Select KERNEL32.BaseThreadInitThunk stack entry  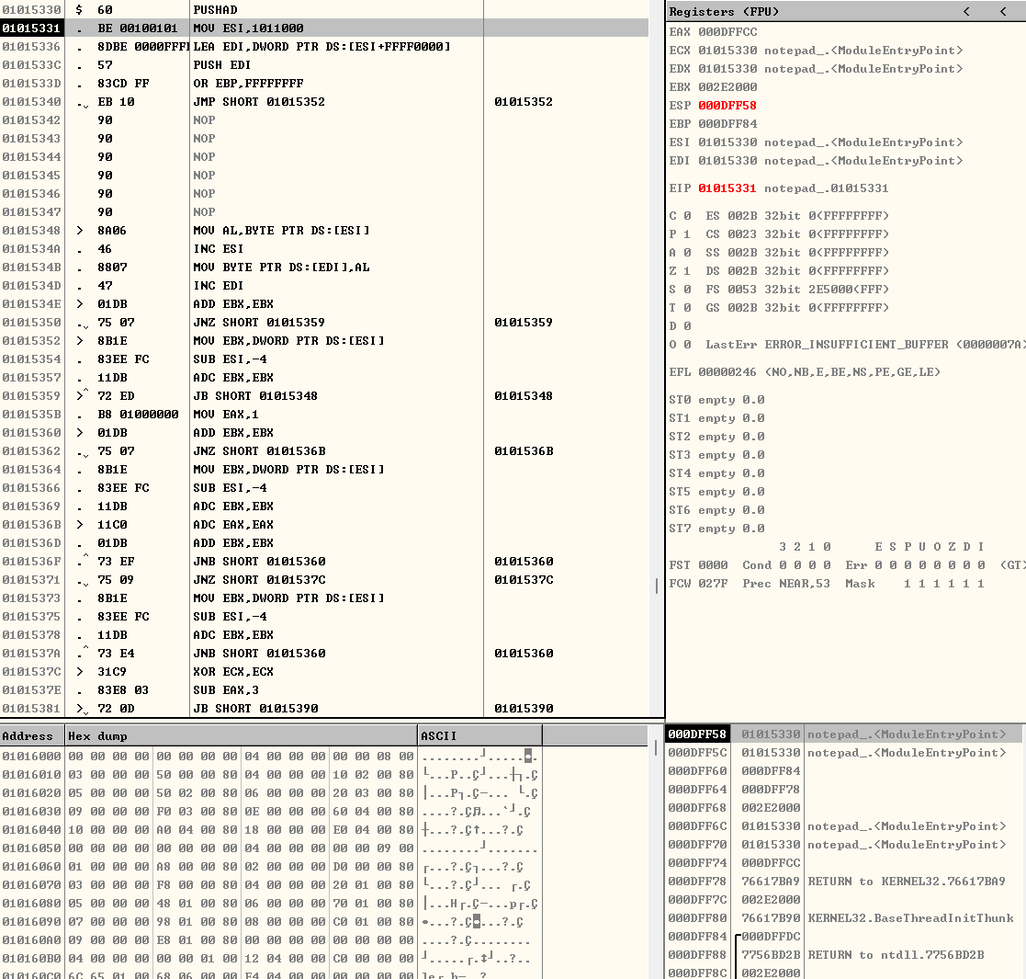pos(845,917)
